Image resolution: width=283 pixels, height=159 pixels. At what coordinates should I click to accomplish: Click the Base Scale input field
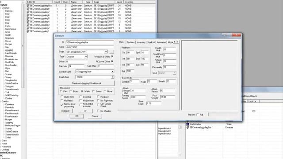[154, 103]
